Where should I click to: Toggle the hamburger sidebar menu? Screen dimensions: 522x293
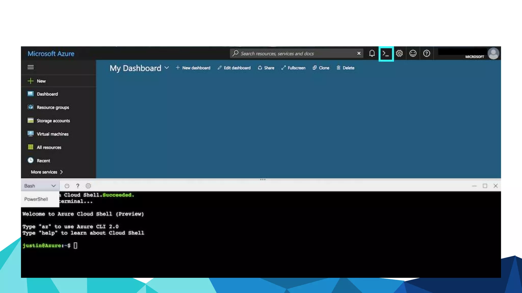pyautogui.click(x=31, y=67)
